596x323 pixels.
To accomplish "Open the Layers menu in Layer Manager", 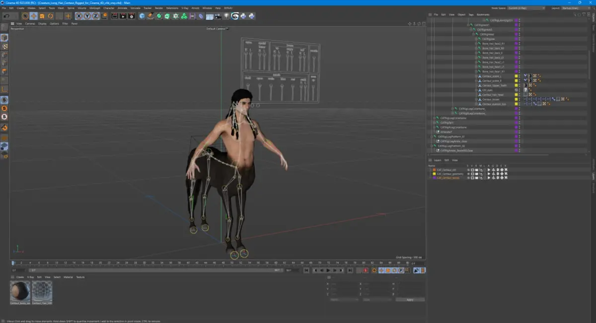I will 438,160.
